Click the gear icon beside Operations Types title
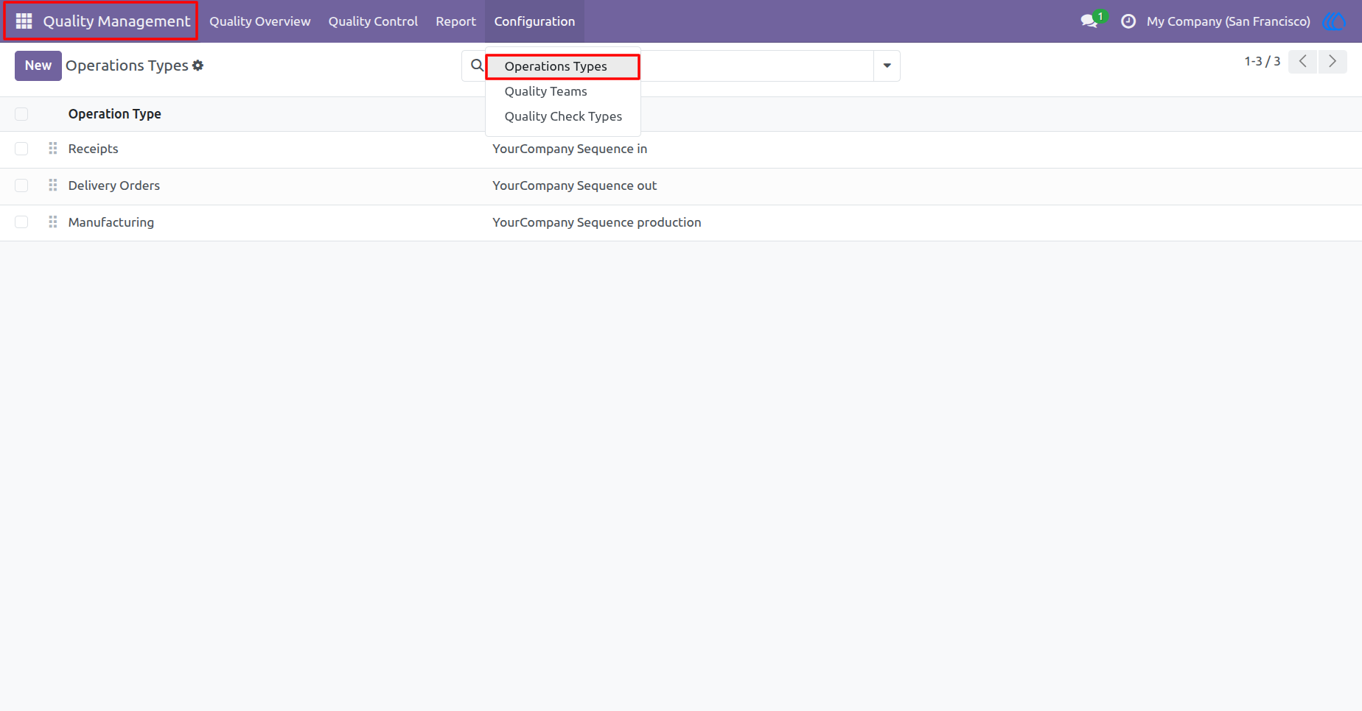The width and height of the screenshot is (1362, 711). pyautogui.click(x=198, y=66)
